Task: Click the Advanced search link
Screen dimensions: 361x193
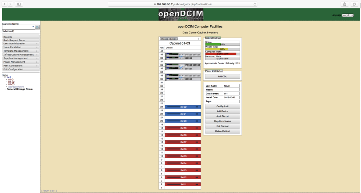Action: (x=8, y=31)
